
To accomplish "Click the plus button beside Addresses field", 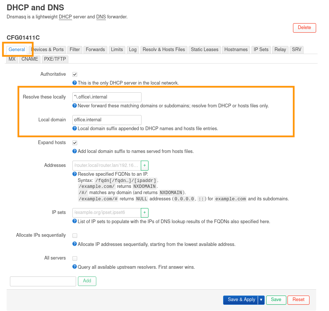I will [x=144, y=165].
